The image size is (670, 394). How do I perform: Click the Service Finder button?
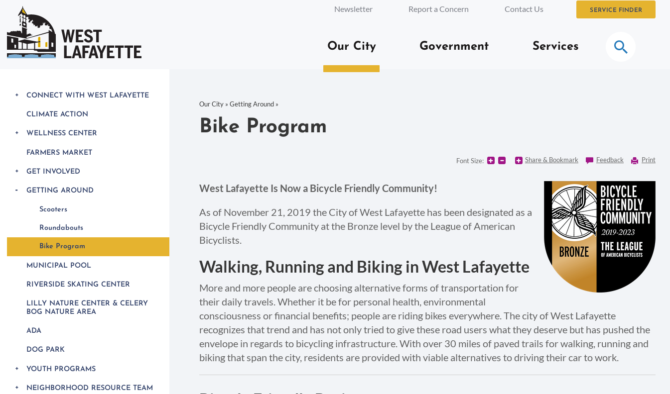(616, 9)
